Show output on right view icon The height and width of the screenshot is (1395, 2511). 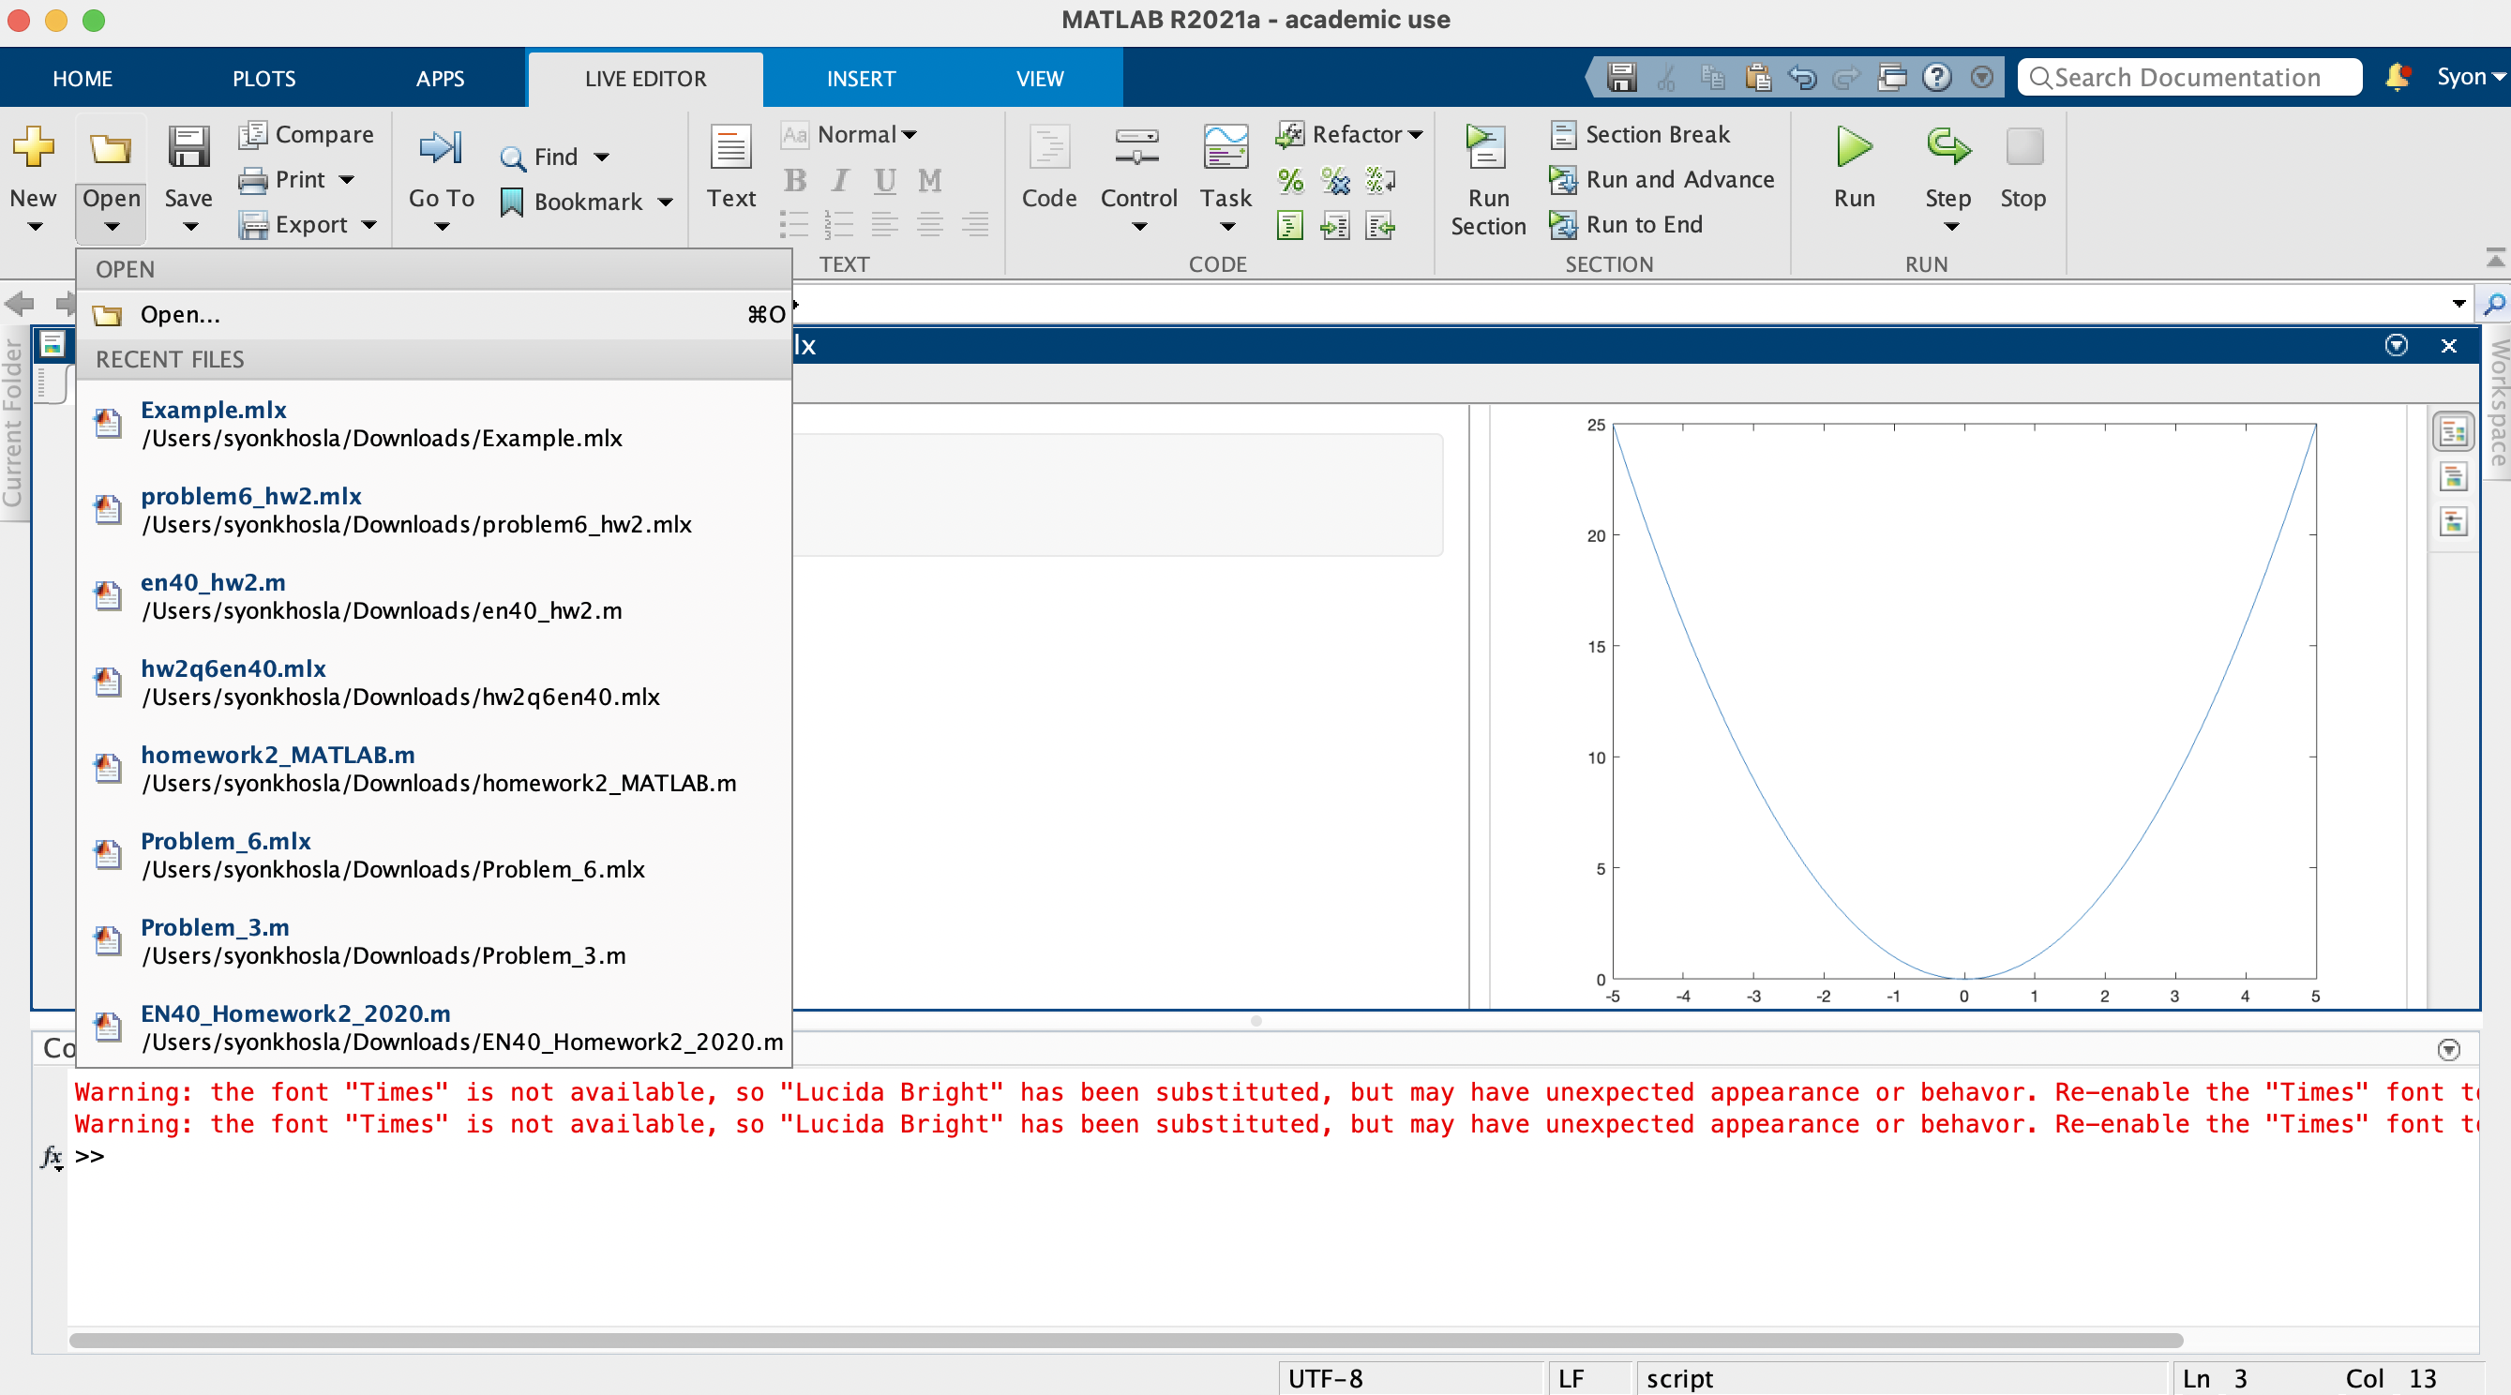coord(2454,432)
